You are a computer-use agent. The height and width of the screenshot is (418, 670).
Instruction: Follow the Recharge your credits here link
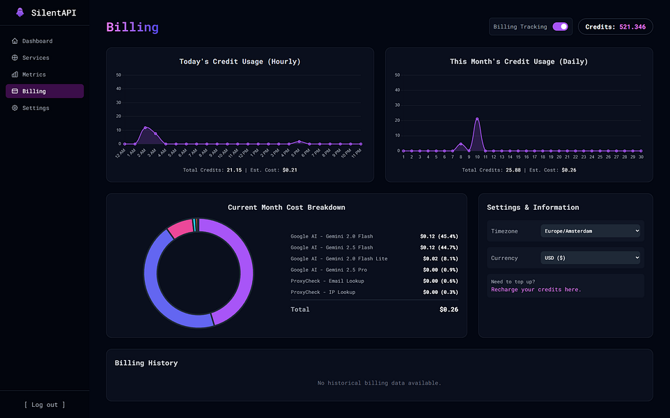tap(536, 289)
